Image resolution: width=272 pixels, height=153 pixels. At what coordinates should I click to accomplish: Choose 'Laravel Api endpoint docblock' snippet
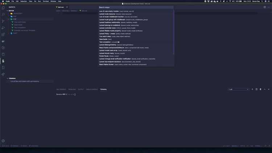tap(136, 61)
